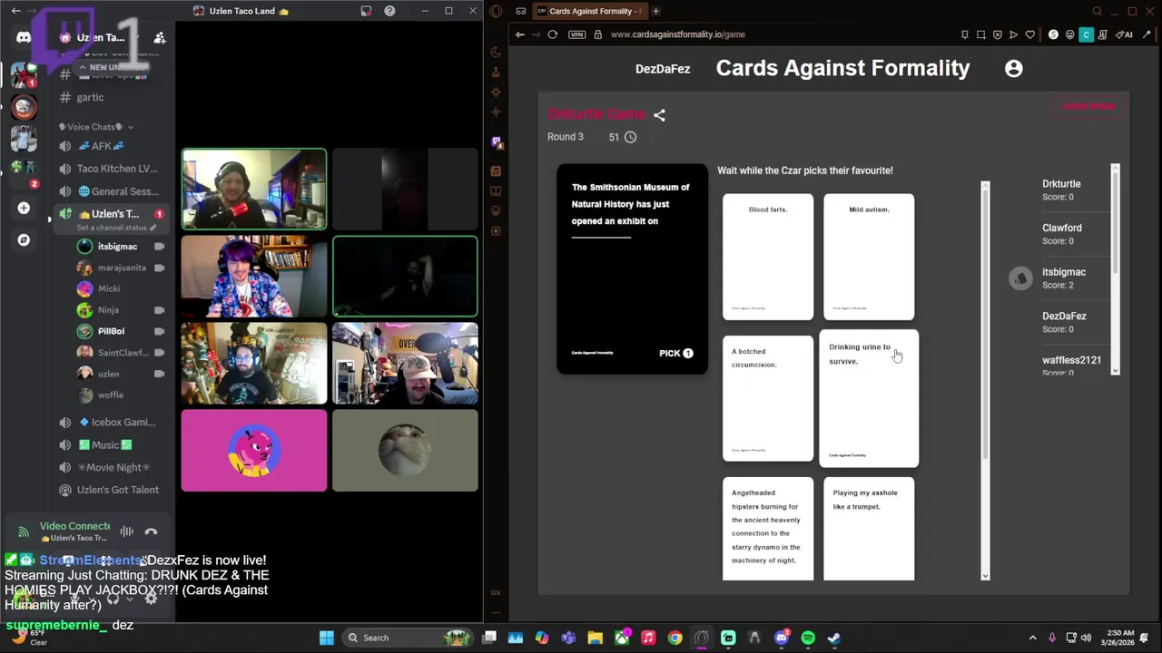Screen dimensions: 1162x653
Task: Join the AFK voice channel
Action: coord(111,146)
